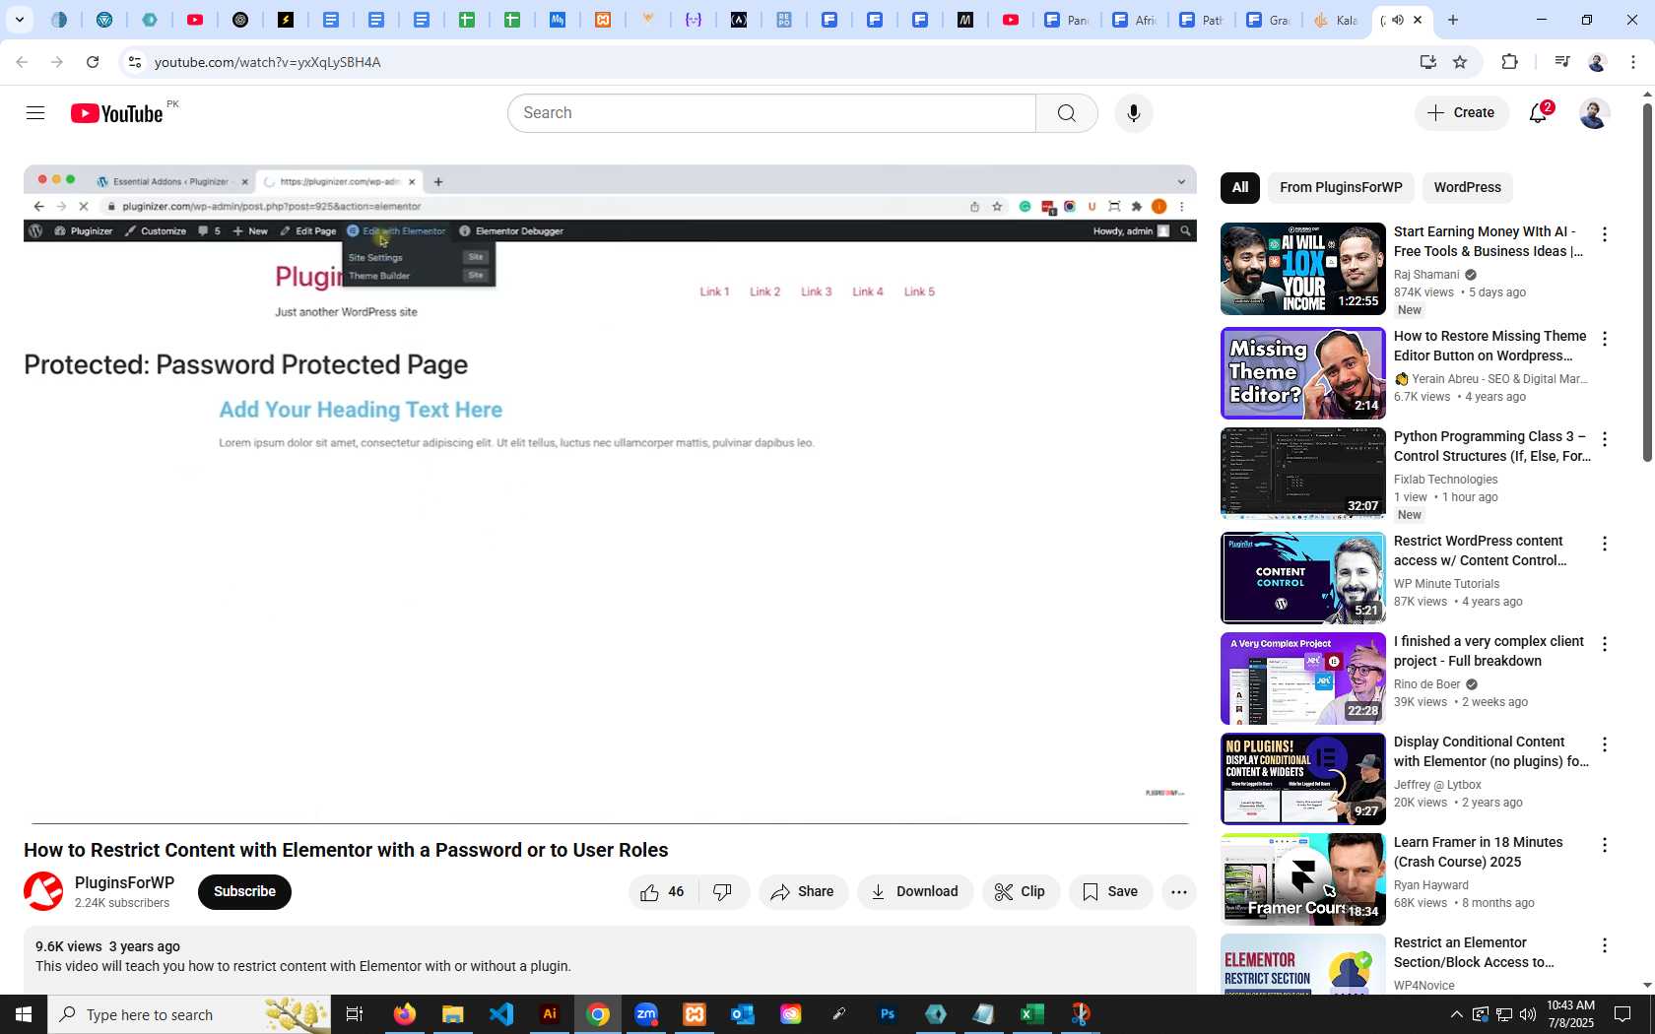
Task: Open the Missing Theme Editor thumbnail
Action: 1303,373
